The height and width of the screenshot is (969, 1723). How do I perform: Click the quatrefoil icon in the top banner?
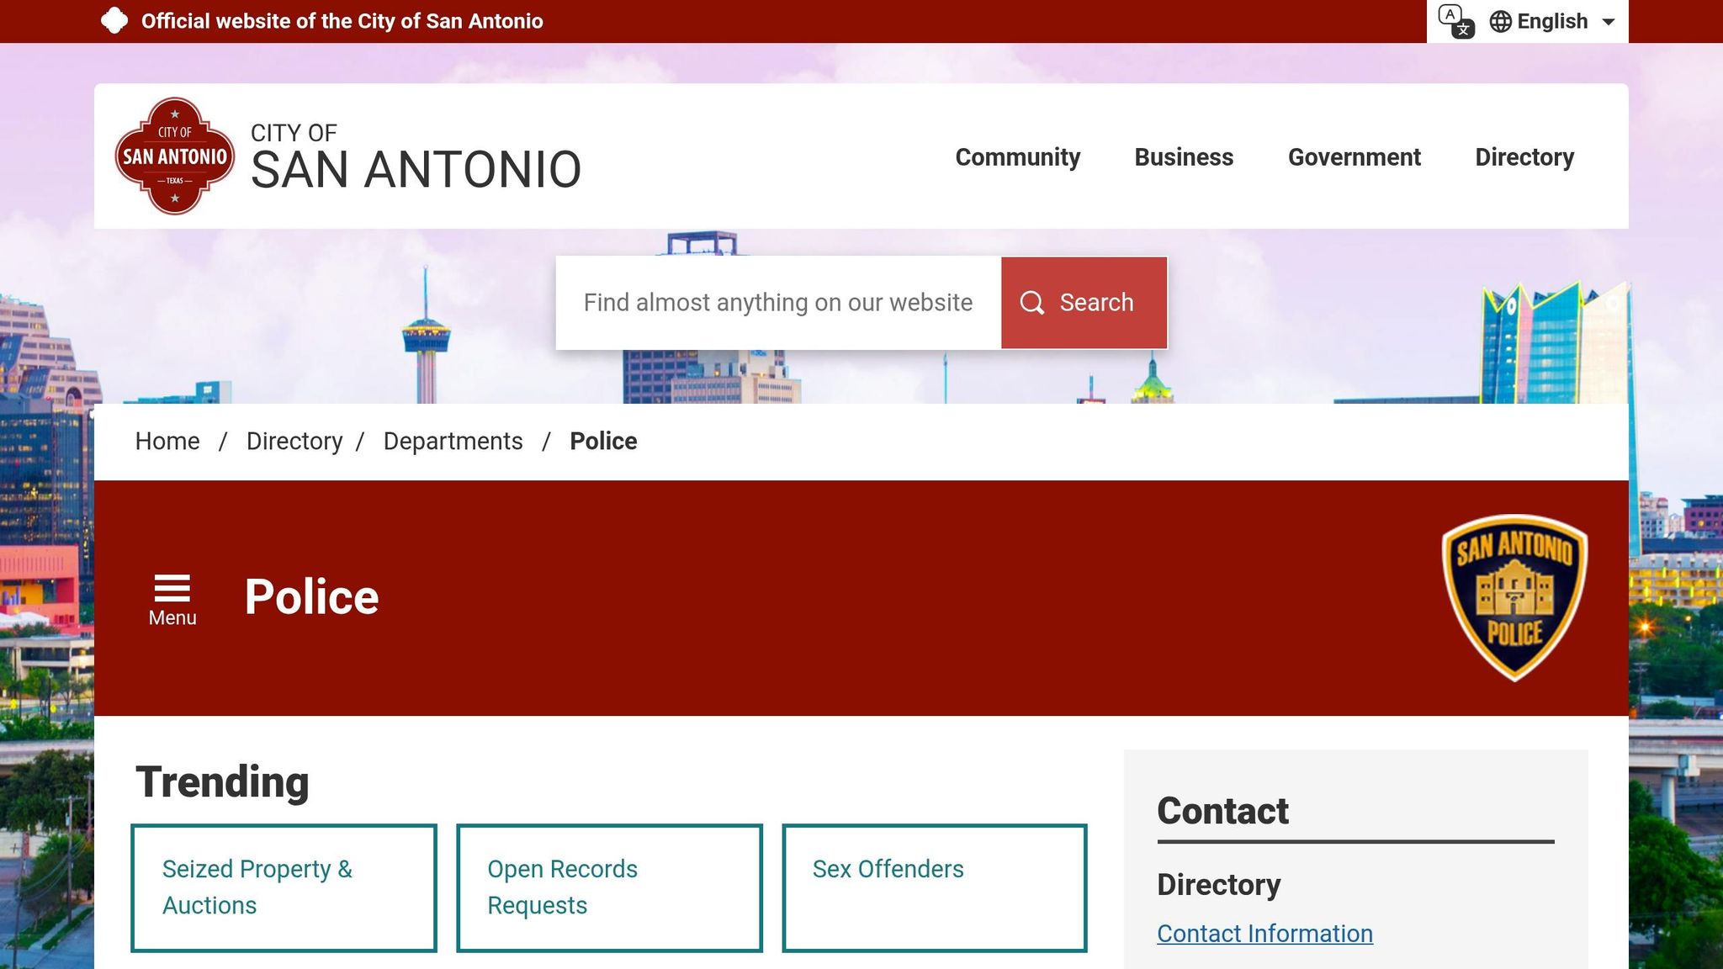[x=114, y=21]
